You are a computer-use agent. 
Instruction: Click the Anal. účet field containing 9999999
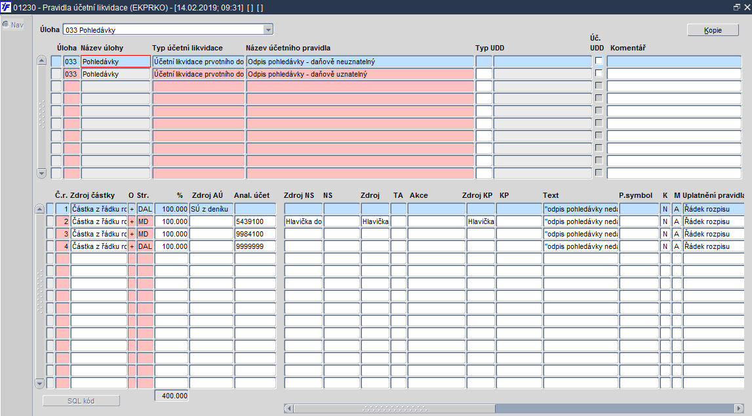pyautogui.click(x=255, y=246)
